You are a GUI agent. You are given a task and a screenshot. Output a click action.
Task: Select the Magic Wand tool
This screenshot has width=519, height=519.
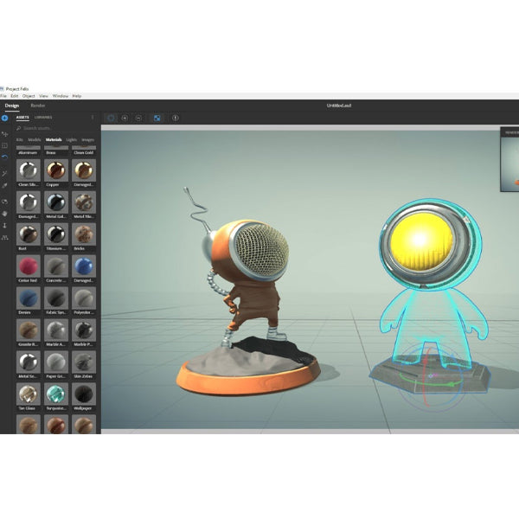(5, 172)
